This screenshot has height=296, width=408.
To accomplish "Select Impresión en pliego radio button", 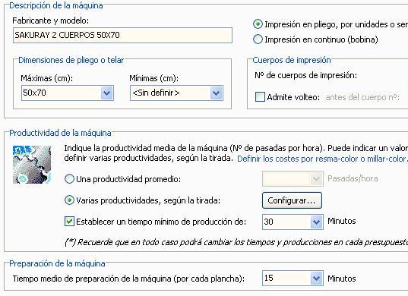I will coord(258,24).
